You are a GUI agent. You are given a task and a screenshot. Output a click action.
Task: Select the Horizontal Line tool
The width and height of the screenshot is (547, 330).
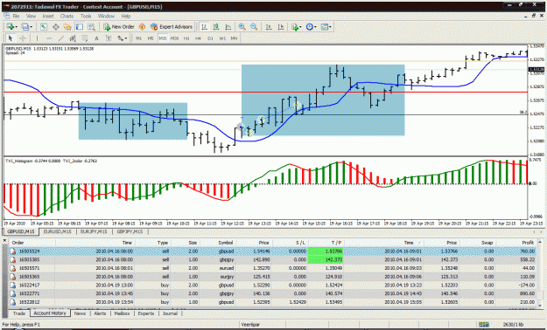49,38
